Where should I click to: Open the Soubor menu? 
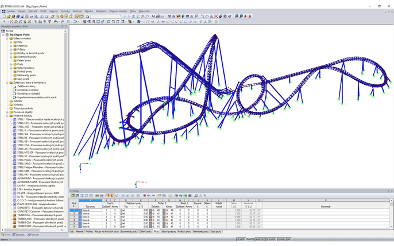[x=11, y=11]
